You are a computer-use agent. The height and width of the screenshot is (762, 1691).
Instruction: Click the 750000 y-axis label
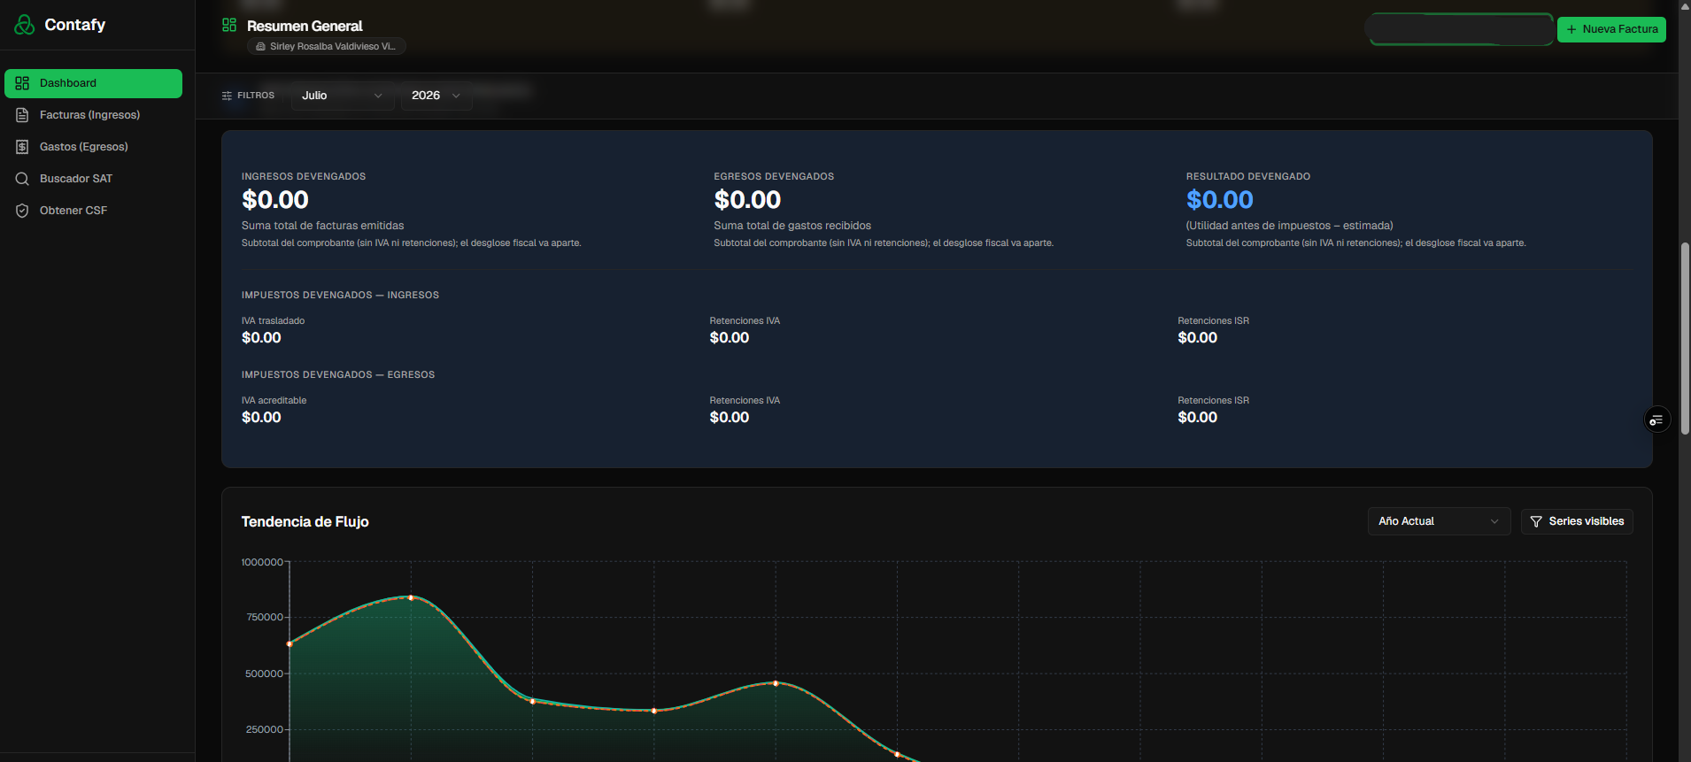(x=265, y=617)
